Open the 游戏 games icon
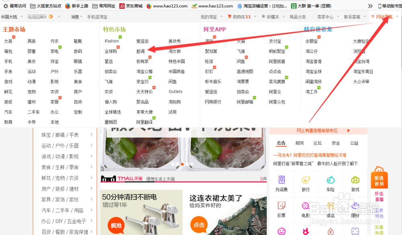The width and height of the screenshot is (402, 235). [x=355, y=184]
